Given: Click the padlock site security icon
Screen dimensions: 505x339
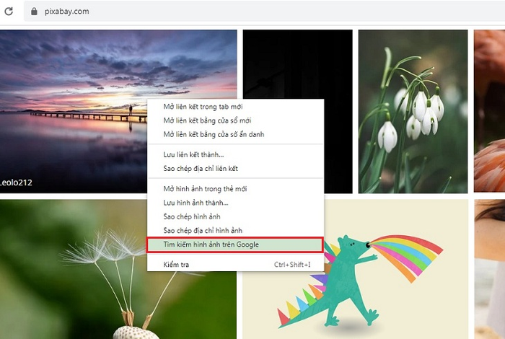Looking at the screenshot, I should click(x=34, y=12).
